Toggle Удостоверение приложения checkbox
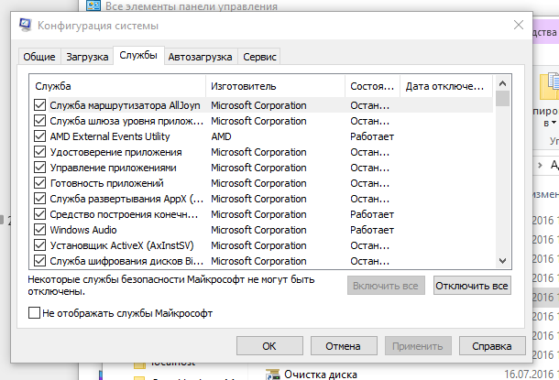The width and height of the screenshot is (559, 380). (39, 152)
